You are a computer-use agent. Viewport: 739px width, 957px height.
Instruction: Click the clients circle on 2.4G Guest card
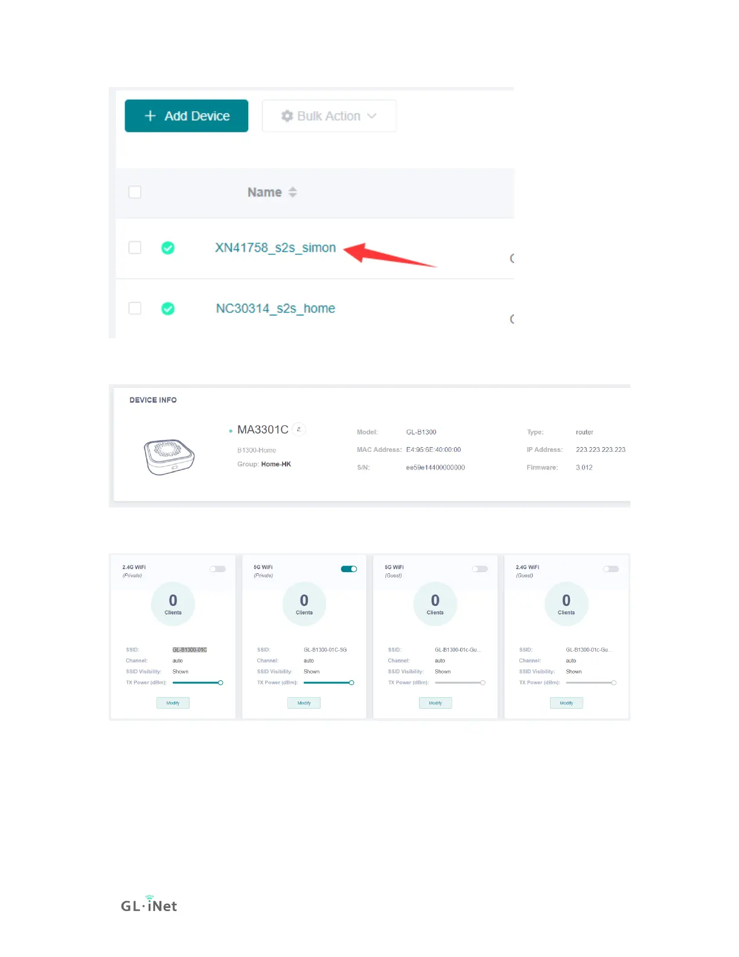click(566, 604)
